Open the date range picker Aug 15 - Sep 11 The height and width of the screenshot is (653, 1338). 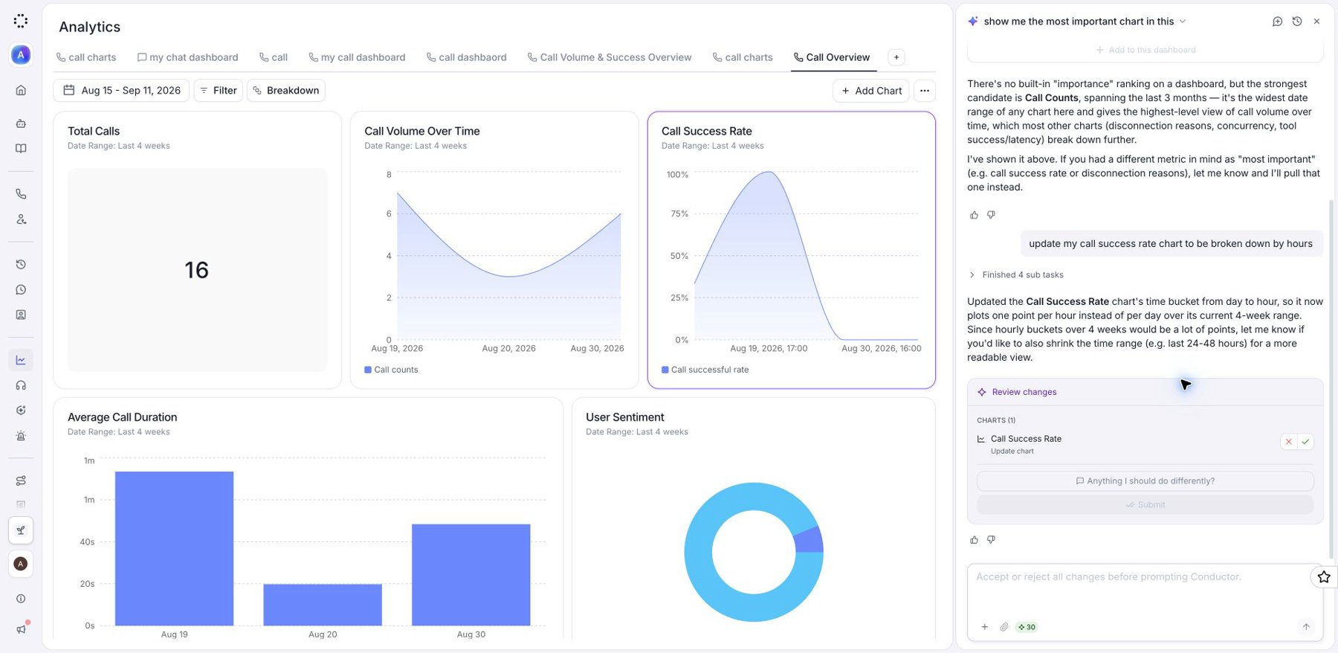coord(122,91)
